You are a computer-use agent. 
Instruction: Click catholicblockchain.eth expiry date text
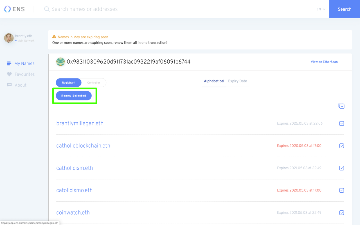point(299,146)
